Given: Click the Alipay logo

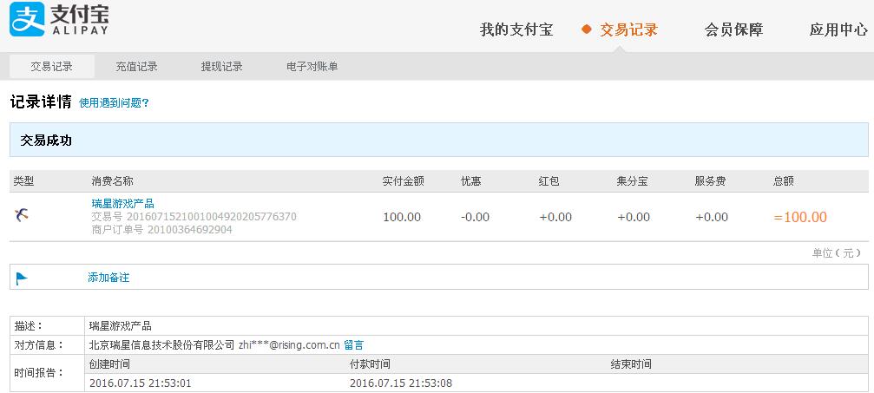Looking at the screenshot, I should [x=59, y=20].
